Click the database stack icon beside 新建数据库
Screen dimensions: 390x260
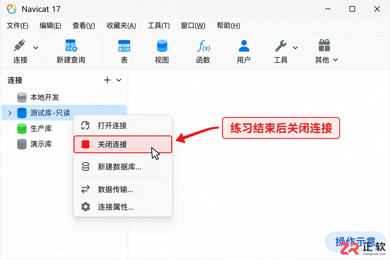click(x=86, y=167)
